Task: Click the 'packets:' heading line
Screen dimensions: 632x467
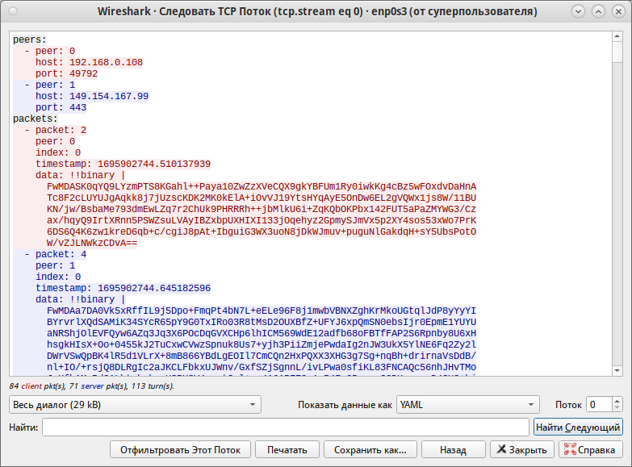Action: tap(35, 119)
